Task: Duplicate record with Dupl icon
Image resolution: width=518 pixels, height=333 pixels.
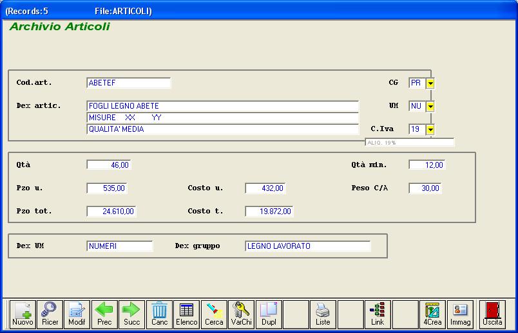Action: tap(269, 314)
